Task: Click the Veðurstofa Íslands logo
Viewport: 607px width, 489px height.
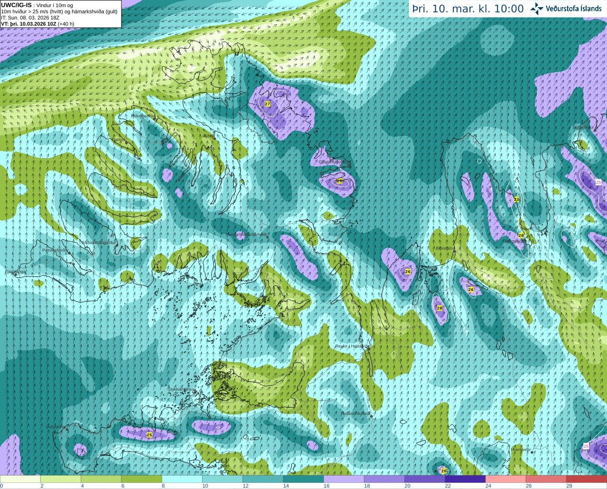Action: (566, 8)
